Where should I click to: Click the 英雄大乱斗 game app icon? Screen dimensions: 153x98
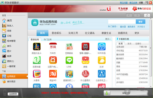coord(37,46)
